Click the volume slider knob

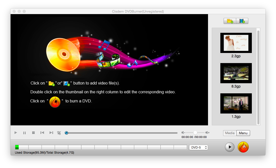[195, 133]
